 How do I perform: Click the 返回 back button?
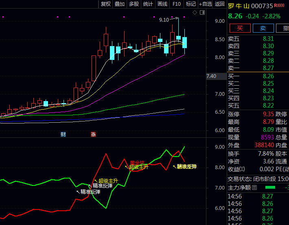pos(219,4)
